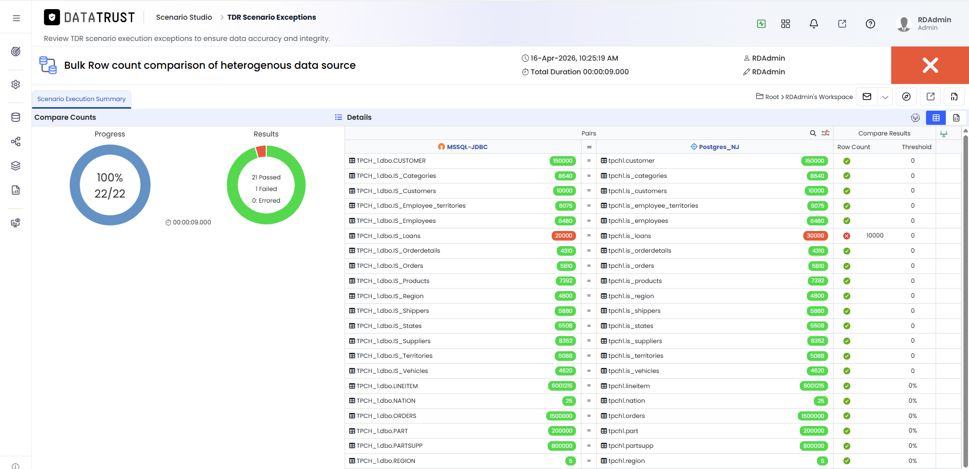Click the notifications bell icon
969x469 pixels.
point(813,24)
